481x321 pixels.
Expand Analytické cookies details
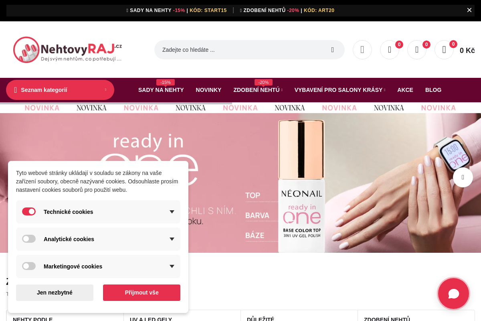[172, 239]
